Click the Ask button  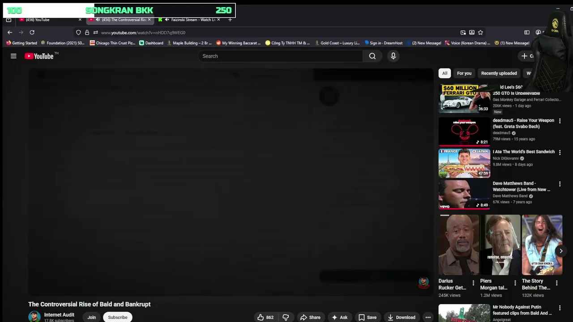[339, 317]
